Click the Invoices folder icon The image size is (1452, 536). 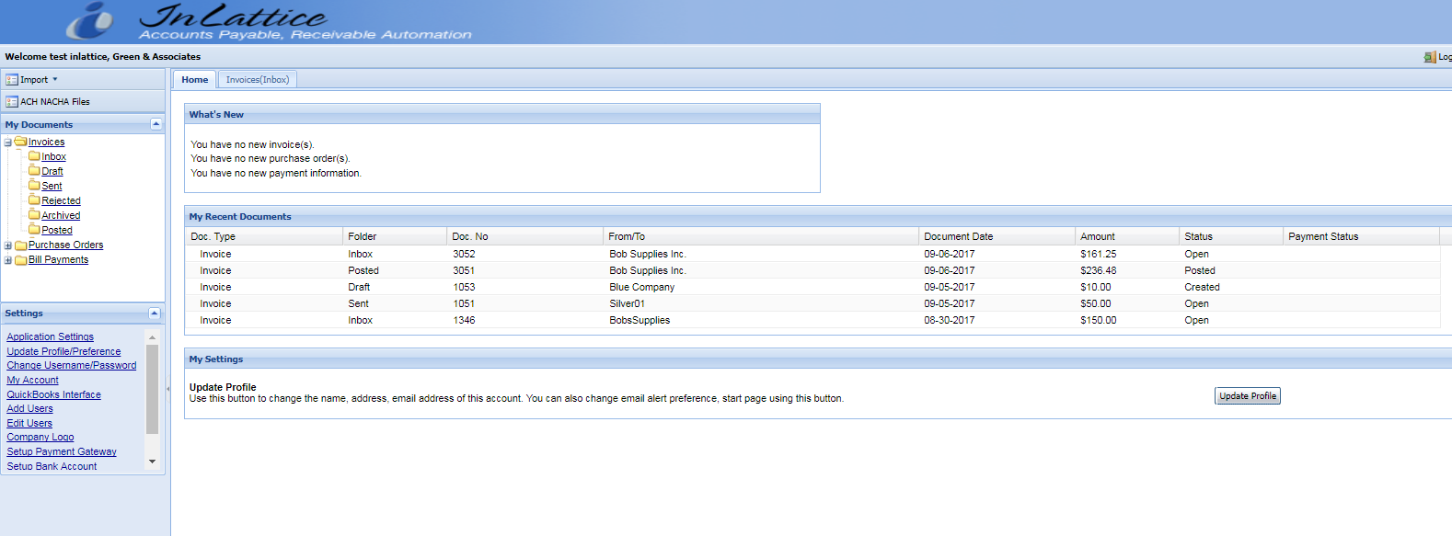(20, 142)
